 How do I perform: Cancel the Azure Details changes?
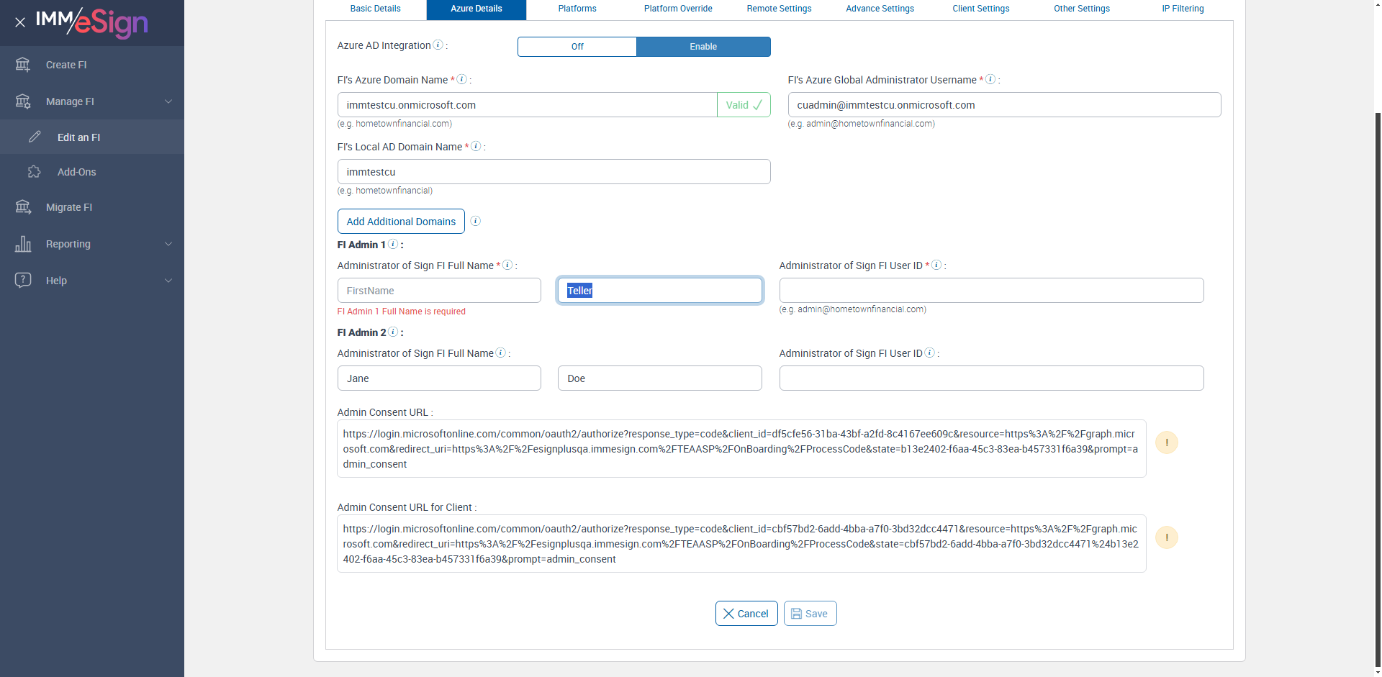[x=746, y=614]
